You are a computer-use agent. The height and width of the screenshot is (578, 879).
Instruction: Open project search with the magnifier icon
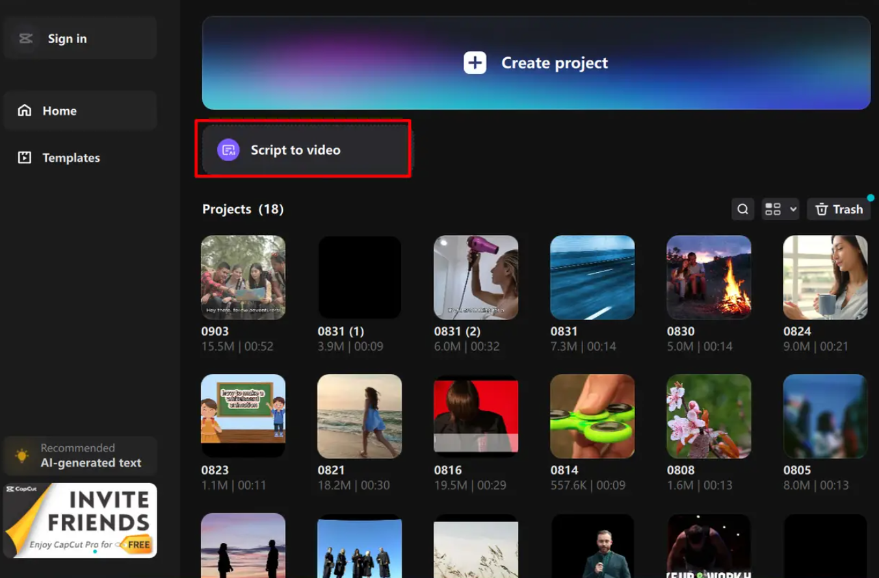742,209
